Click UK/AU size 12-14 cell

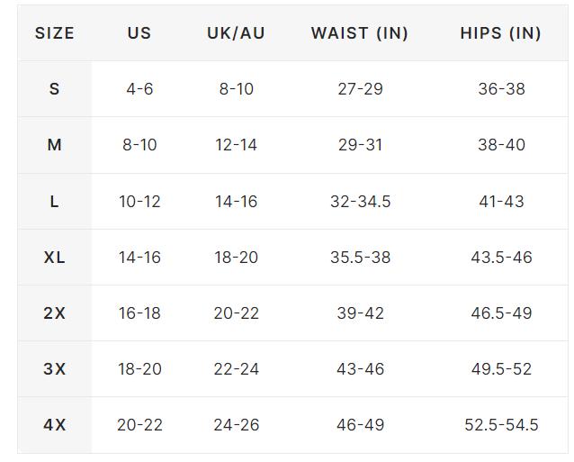(236, 145)
